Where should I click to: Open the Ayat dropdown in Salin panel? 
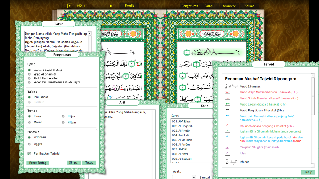pyautogui.click(x=194, y=177)
